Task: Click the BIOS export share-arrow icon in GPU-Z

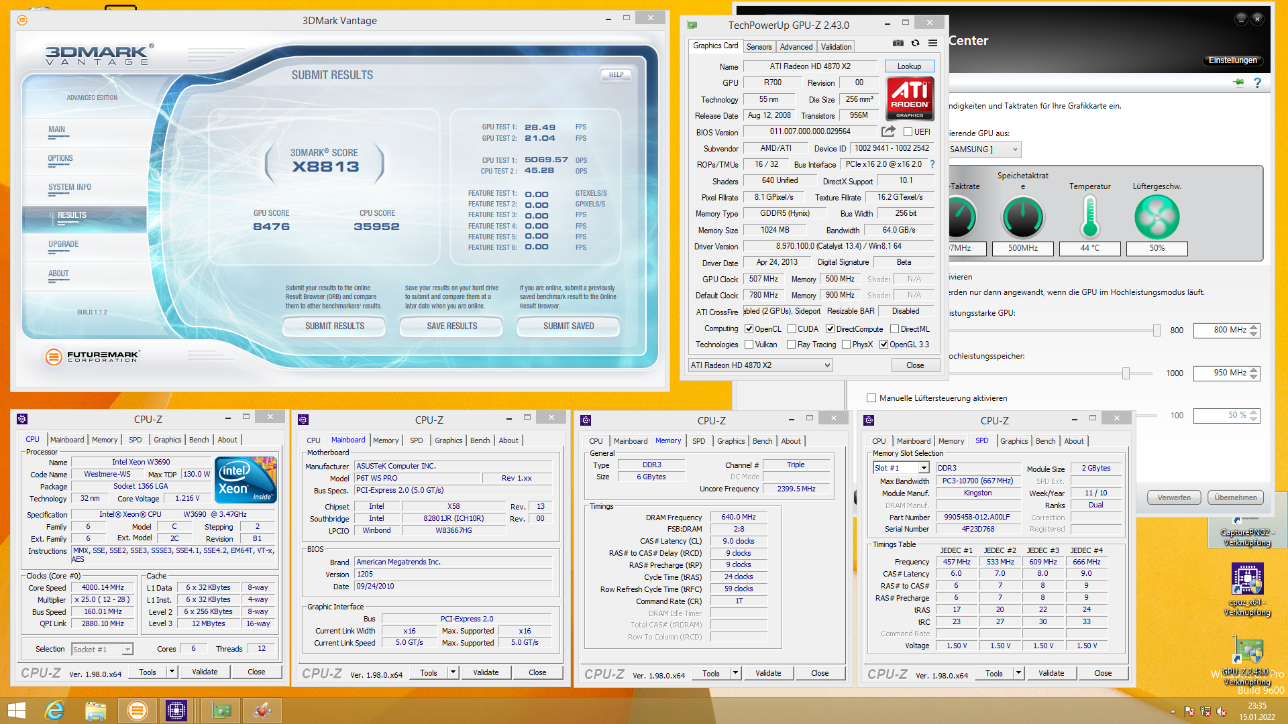Action: (888, 131)
